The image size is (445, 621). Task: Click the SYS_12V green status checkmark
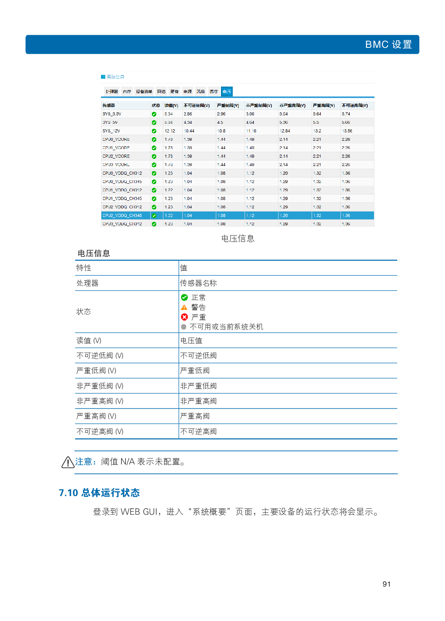tap(154, 131)
